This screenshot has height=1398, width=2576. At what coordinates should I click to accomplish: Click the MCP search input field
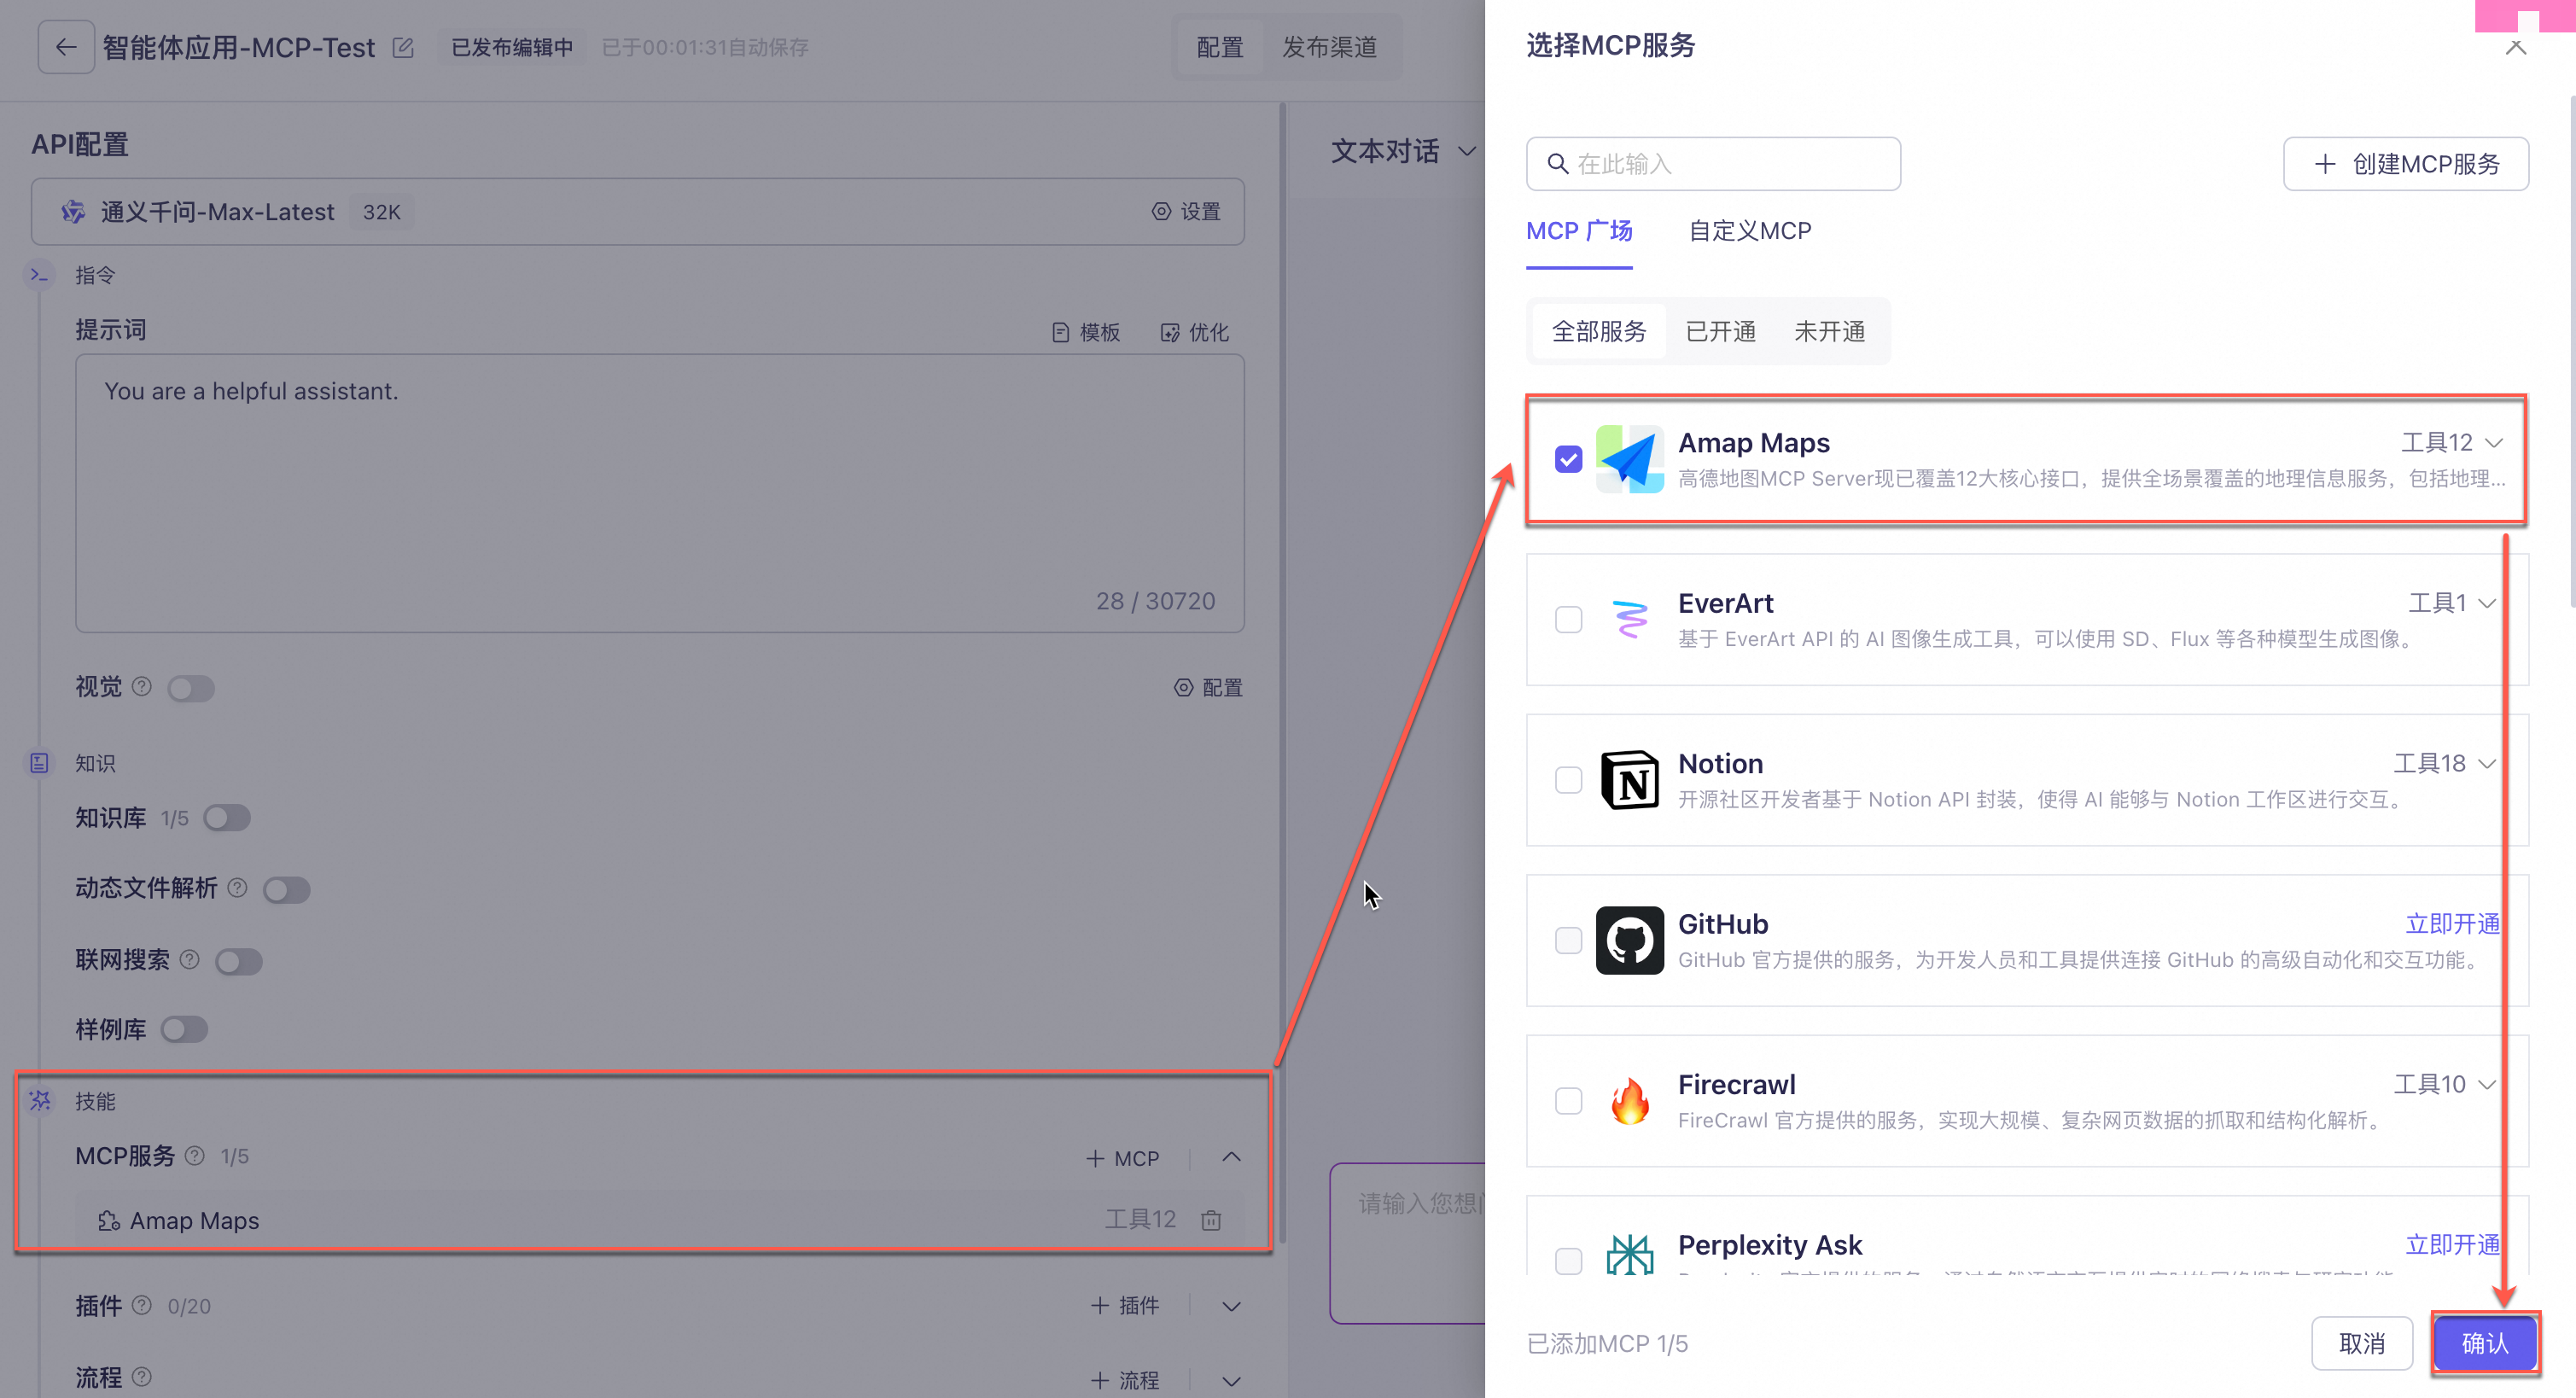pos(1712,164)
